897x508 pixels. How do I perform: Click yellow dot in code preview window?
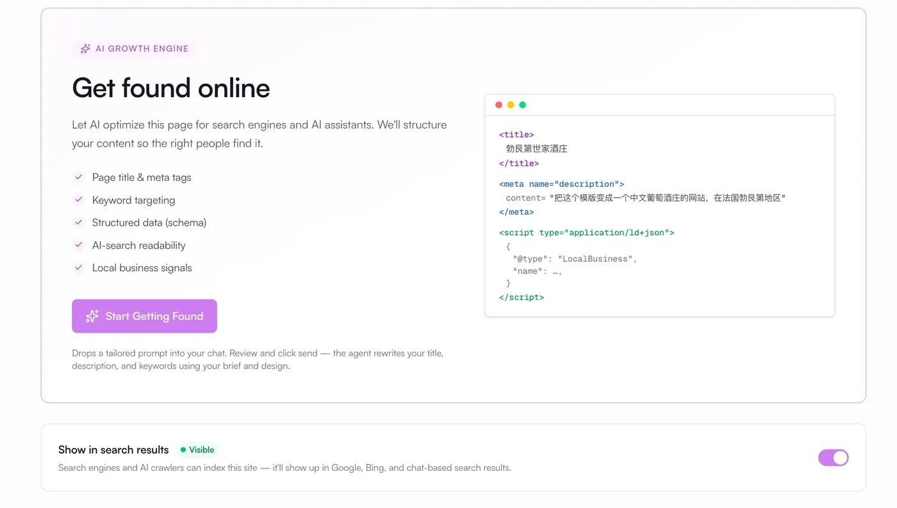[x=511, y=105]
